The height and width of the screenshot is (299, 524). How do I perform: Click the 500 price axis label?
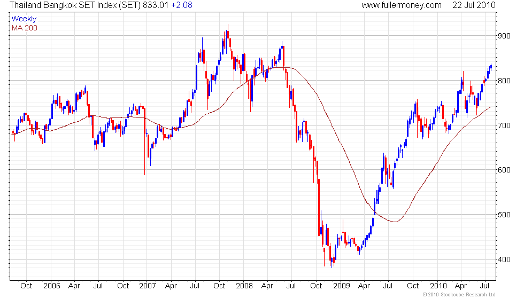coord(504,215)
